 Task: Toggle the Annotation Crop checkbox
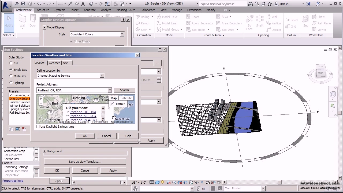(36, 151)
